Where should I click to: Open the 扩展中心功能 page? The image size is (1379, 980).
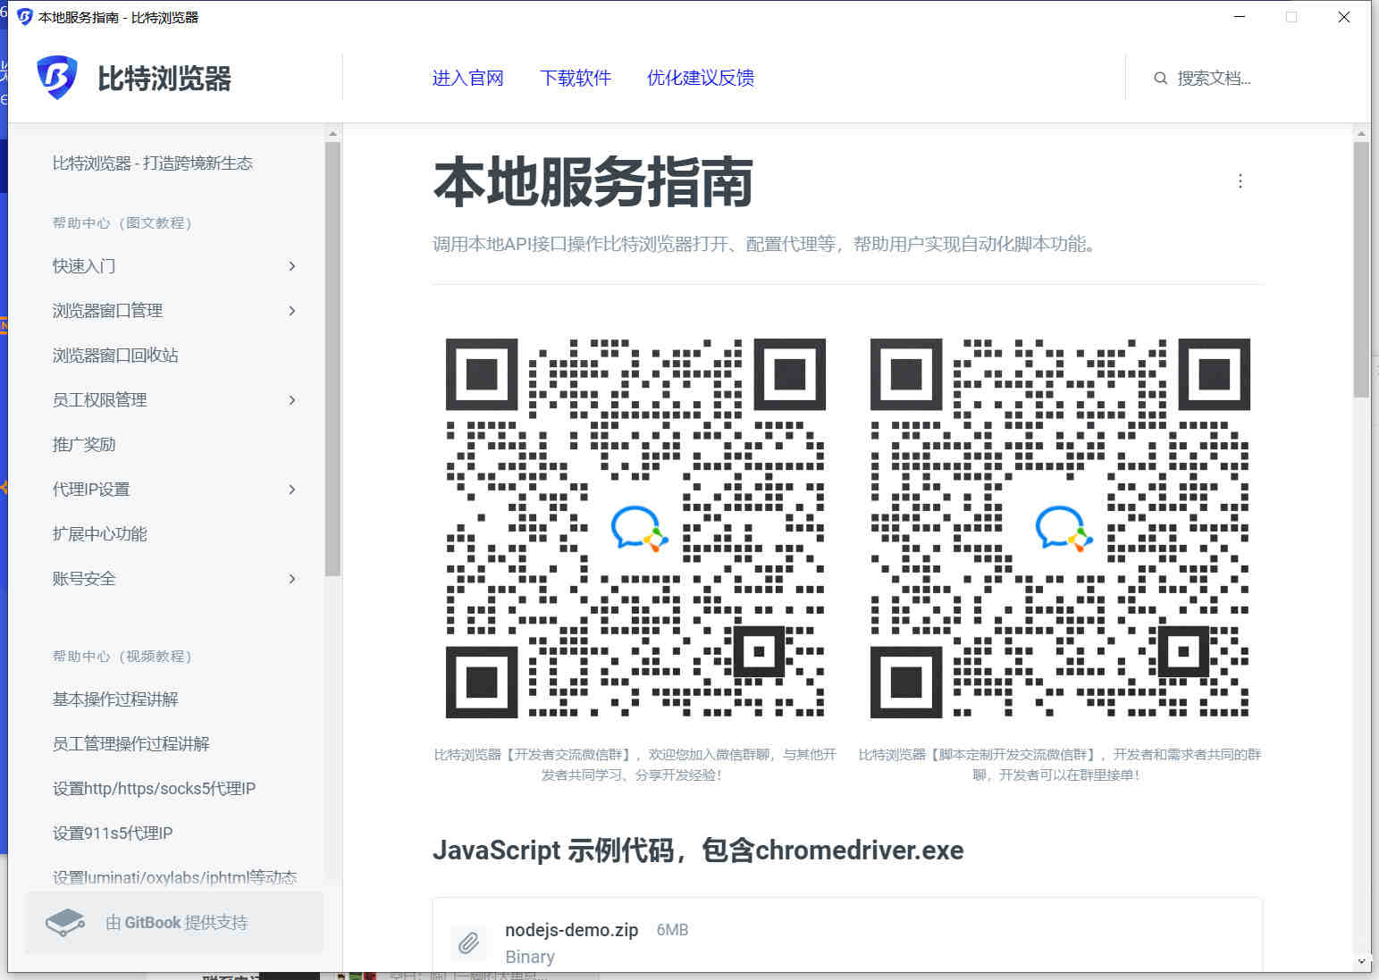[x=99, y=534]
